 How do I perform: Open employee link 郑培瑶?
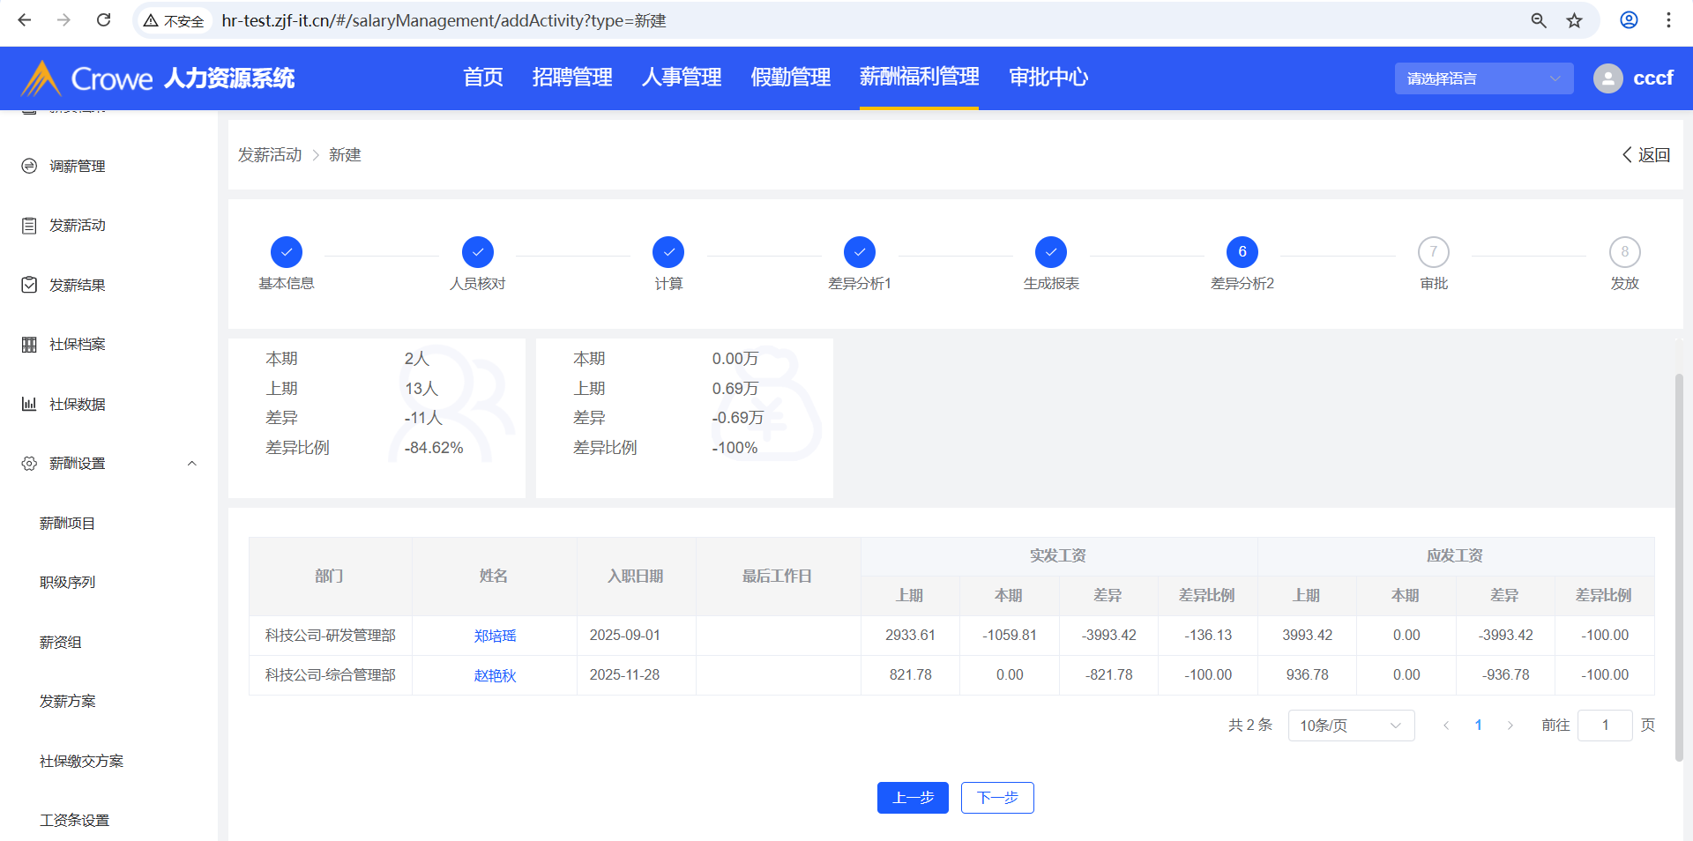coord(495,636)
